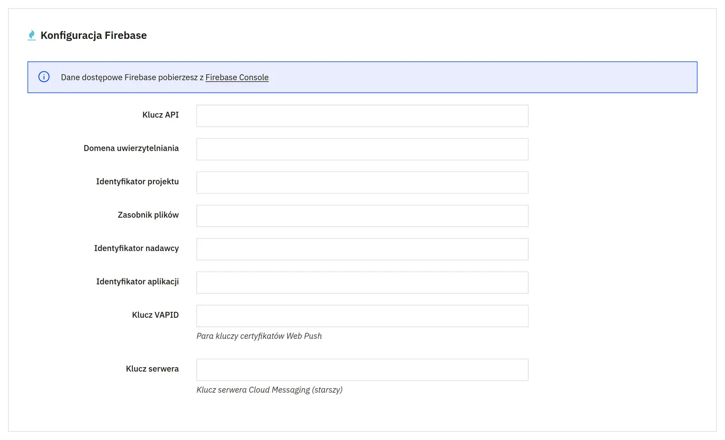Select the Identyfikator projektu input

coord(362,182)
